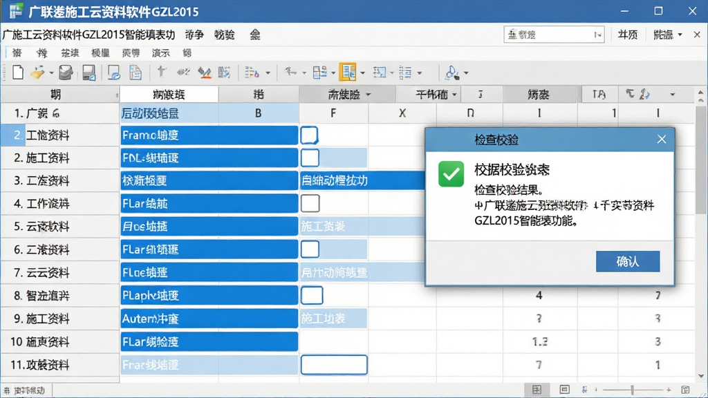
Task: Close the inner document with small X
Action: pyautogui.click(x=697, y=35)
